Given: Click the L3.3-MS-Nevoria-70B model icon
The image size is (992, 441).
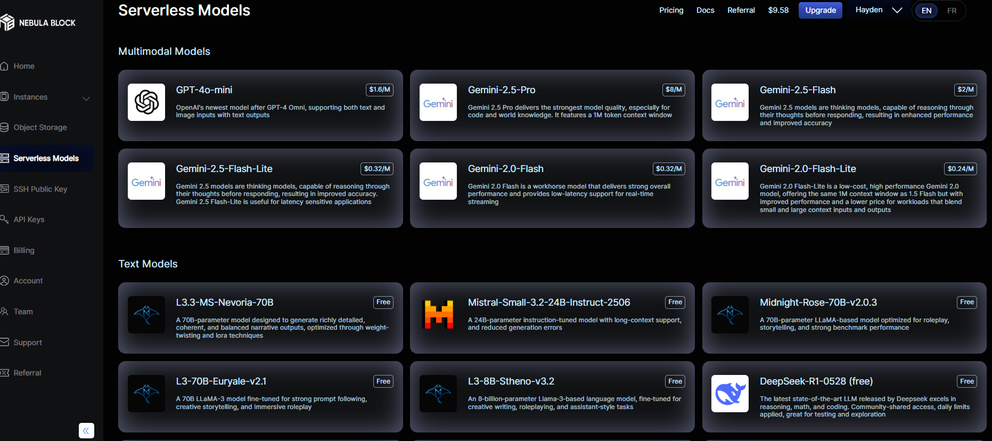Looking at the screenshot, I should pyautogui.click(x=146, y=315).
